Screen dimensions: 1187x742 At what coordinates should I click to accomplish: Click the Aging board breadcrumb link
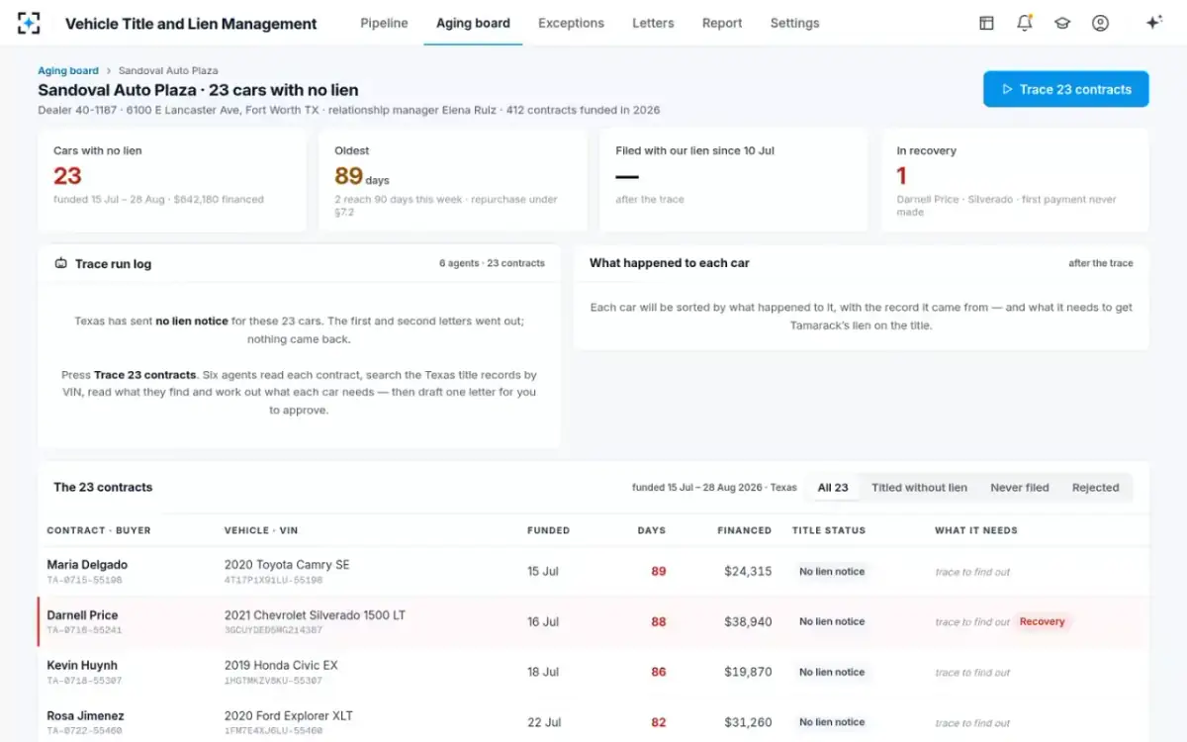(x=68, y=71)
